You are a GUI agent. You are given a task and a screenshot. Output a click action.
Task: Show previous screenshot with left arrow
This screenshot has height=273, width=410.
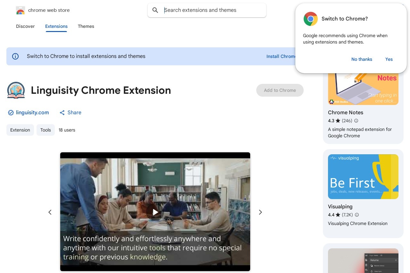[x=50, y=212]
